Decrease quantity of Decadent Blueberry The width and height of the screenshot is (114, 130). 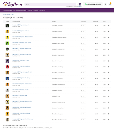[x=81, y=79]
